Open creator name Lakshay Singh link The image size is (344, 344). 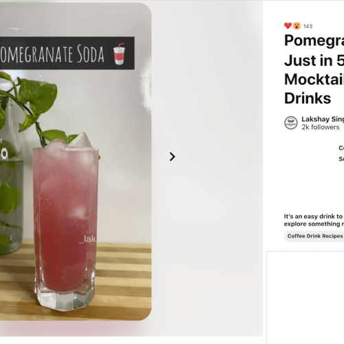tap(323, 119)
